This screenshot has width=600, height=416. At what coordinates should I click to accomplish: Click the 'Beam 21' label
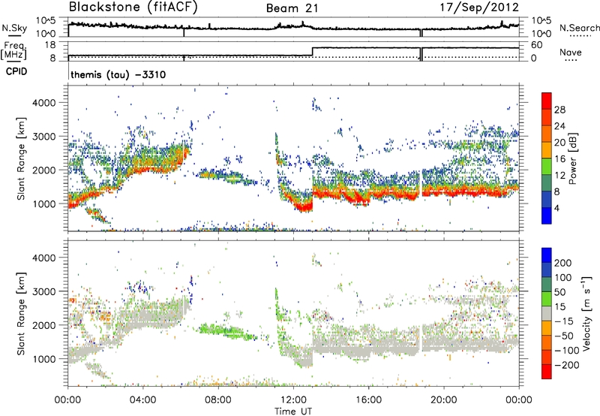292,8
